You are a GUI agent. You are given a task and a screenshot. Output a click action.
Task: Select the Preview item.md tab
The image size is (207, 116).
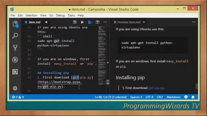[x=129, y=22]
